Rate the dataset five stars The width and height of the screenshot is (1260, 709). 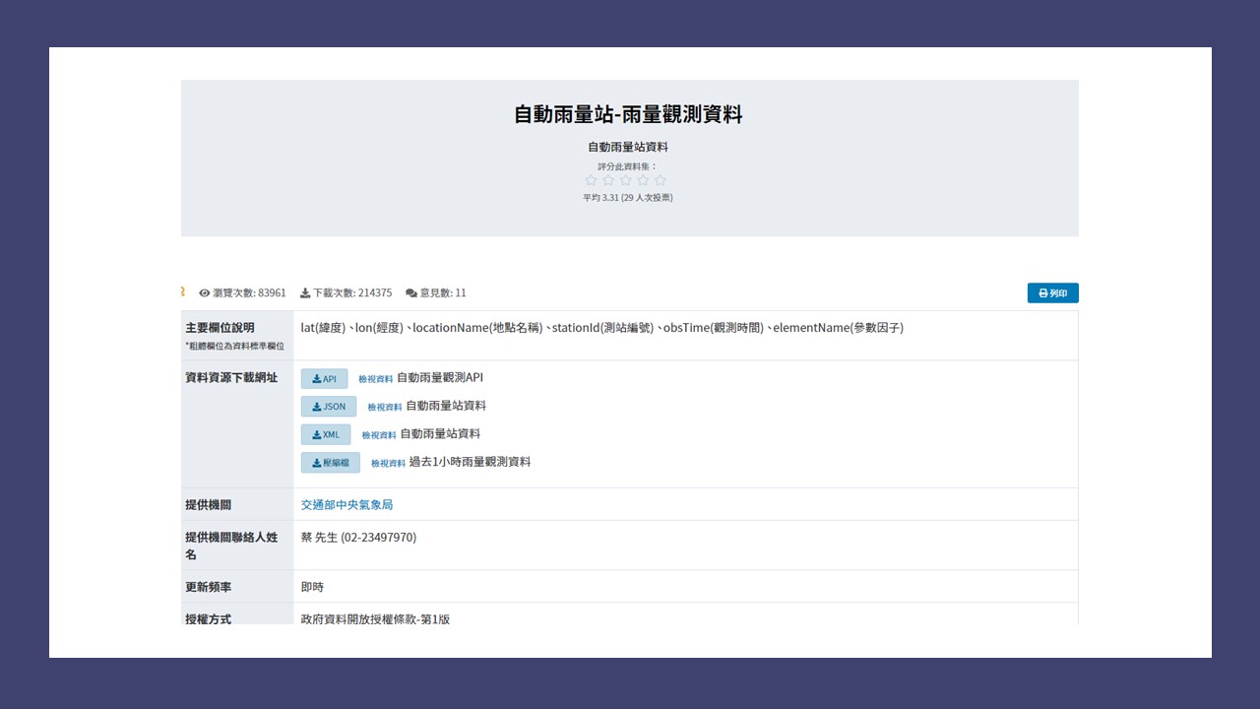661,180
